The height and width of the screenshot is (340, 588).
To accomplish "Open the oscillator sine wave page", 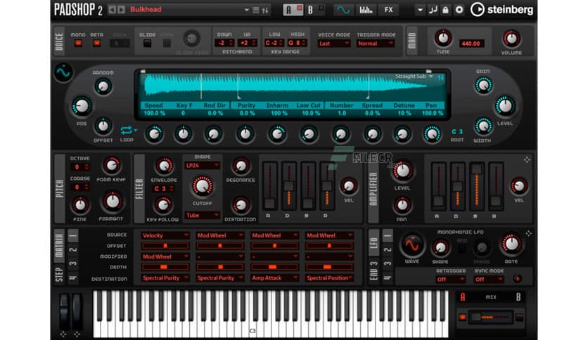I will pos(343,10).
